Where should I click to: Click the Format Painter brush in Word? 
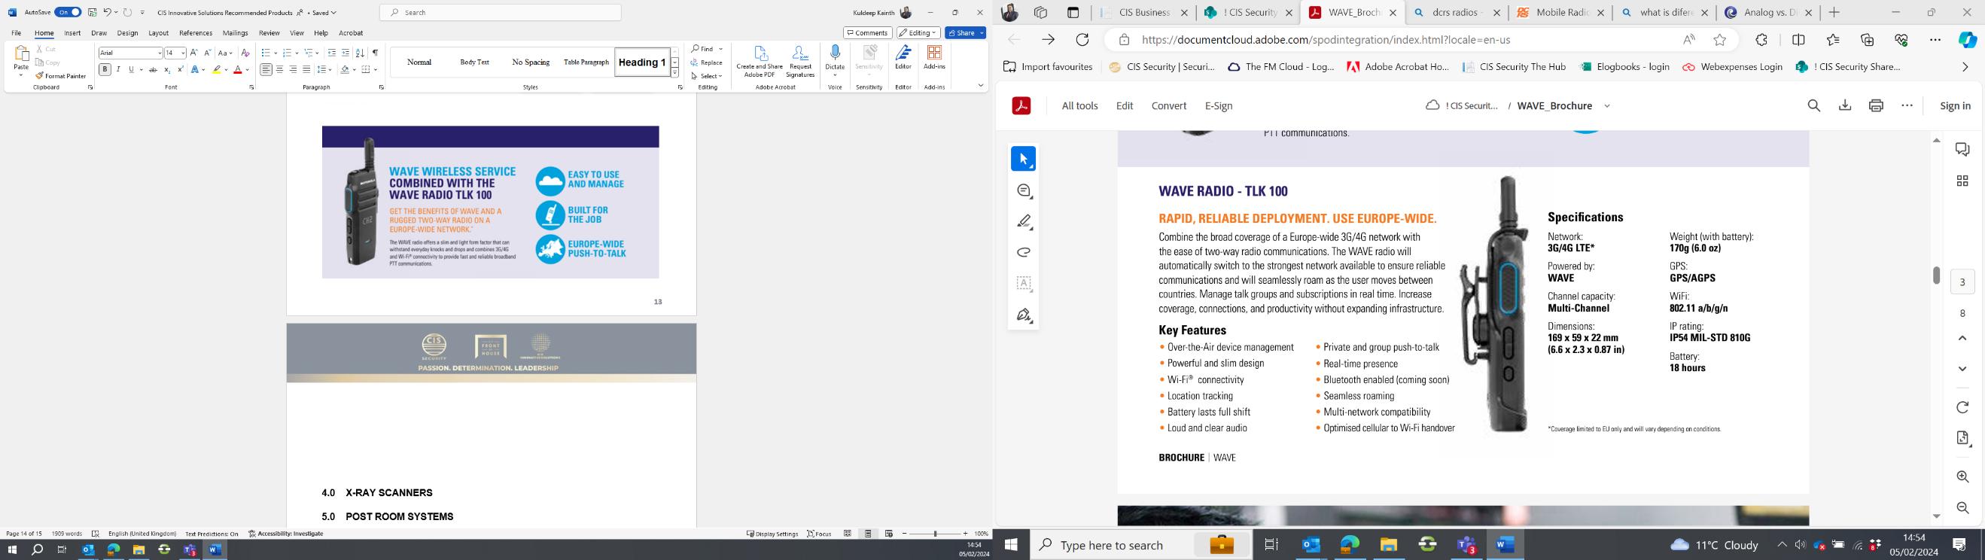tap(61, 76)
